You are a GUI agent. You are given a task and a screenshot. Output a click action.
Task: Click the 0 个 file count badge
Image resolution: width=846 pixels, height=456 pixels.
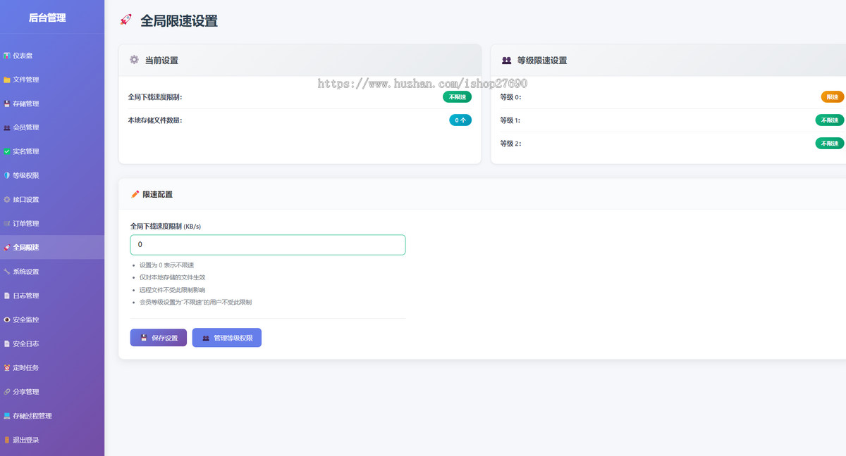[460, 120]
